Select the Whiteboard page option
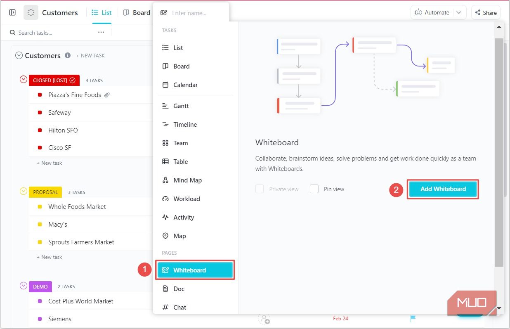Image resolution: width=510 pixels, height=329 pixels. click(195, 270)
